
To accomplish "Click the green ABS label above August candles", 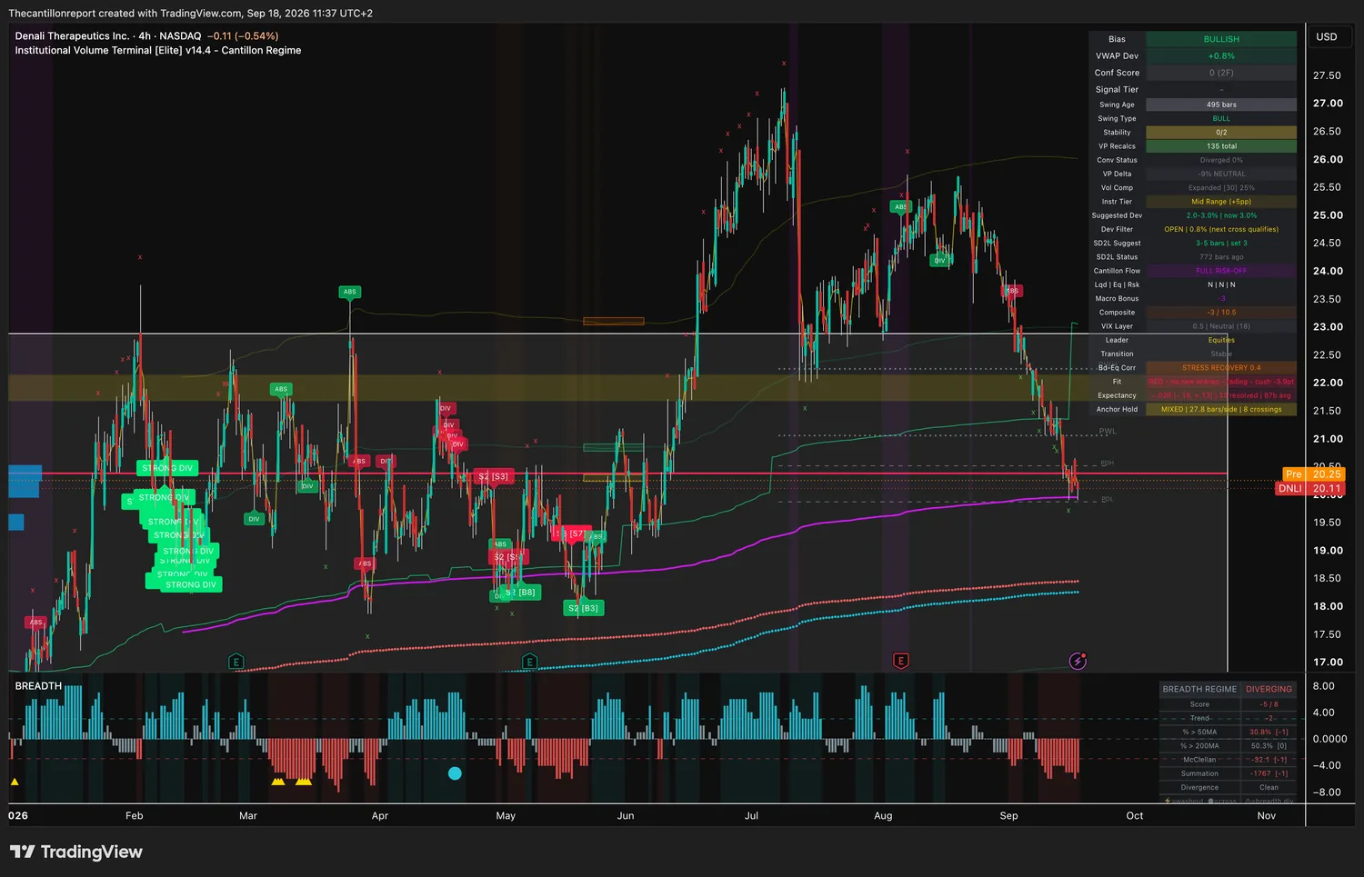I will 900,206.
